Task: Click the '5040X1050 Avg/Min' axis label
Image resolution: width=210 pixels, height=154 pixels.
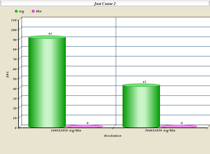Action: (x=160, y=131)
